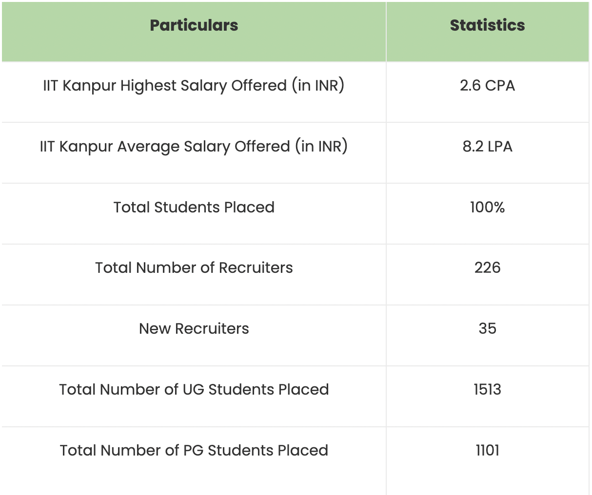Screen dimensions: 592x495
Task: Click Total Number of UG Students Placed
Action: click(x=194, y=390)
